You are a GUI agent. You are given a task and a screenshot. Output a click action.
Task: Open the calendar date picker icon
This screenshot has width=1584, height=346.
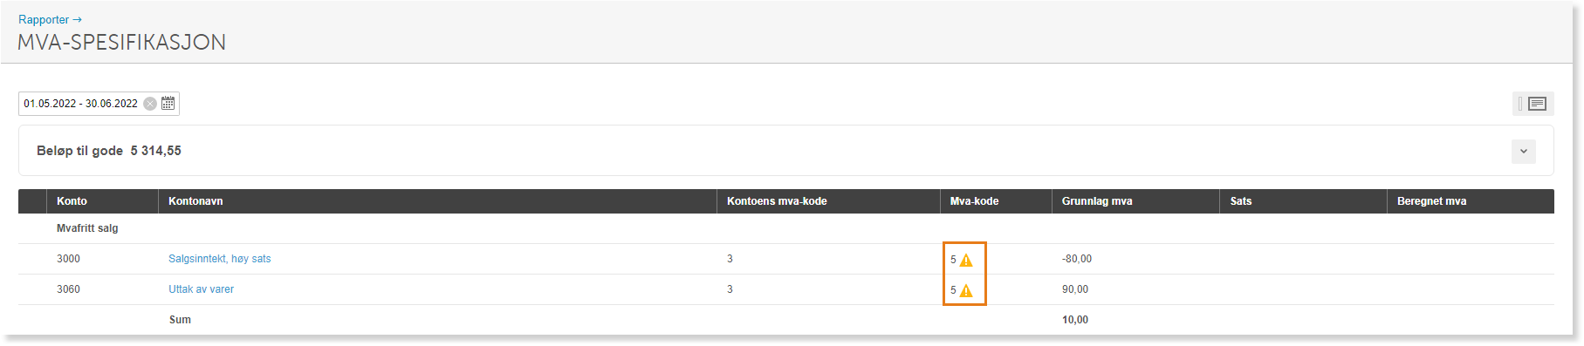[168, 103]
